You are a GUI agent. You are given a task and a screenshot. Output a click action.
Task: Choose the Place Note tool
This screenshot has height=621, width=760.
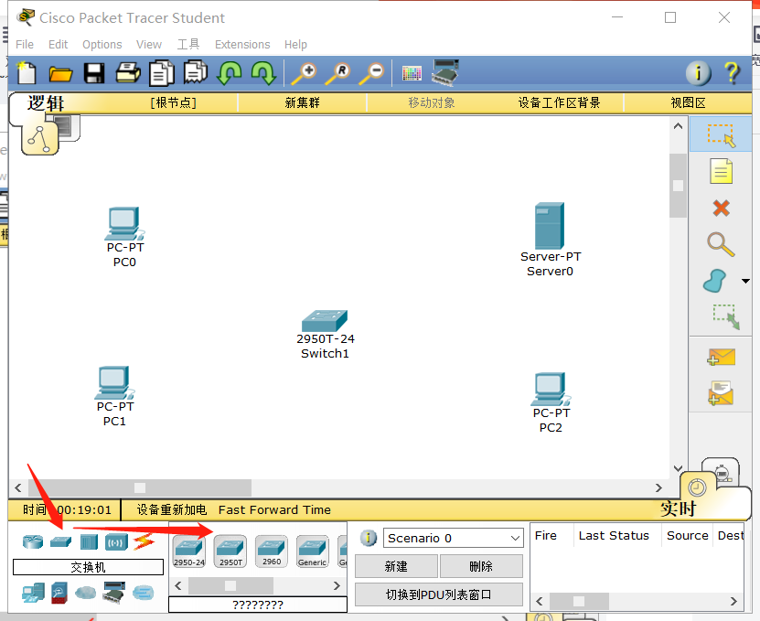coord(721,171)
